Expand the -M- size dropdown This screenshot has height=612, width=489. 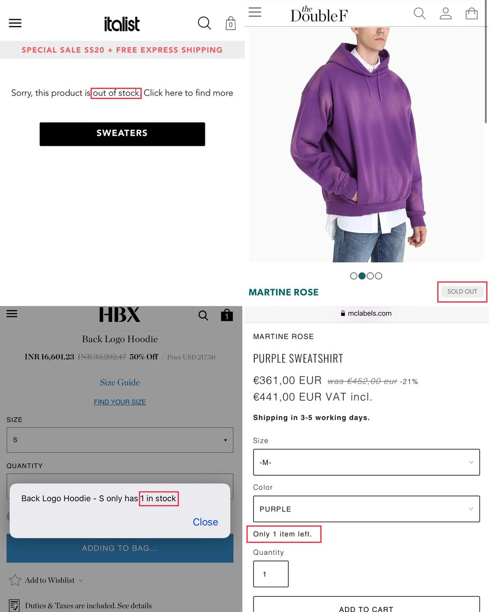click(366, 462)
